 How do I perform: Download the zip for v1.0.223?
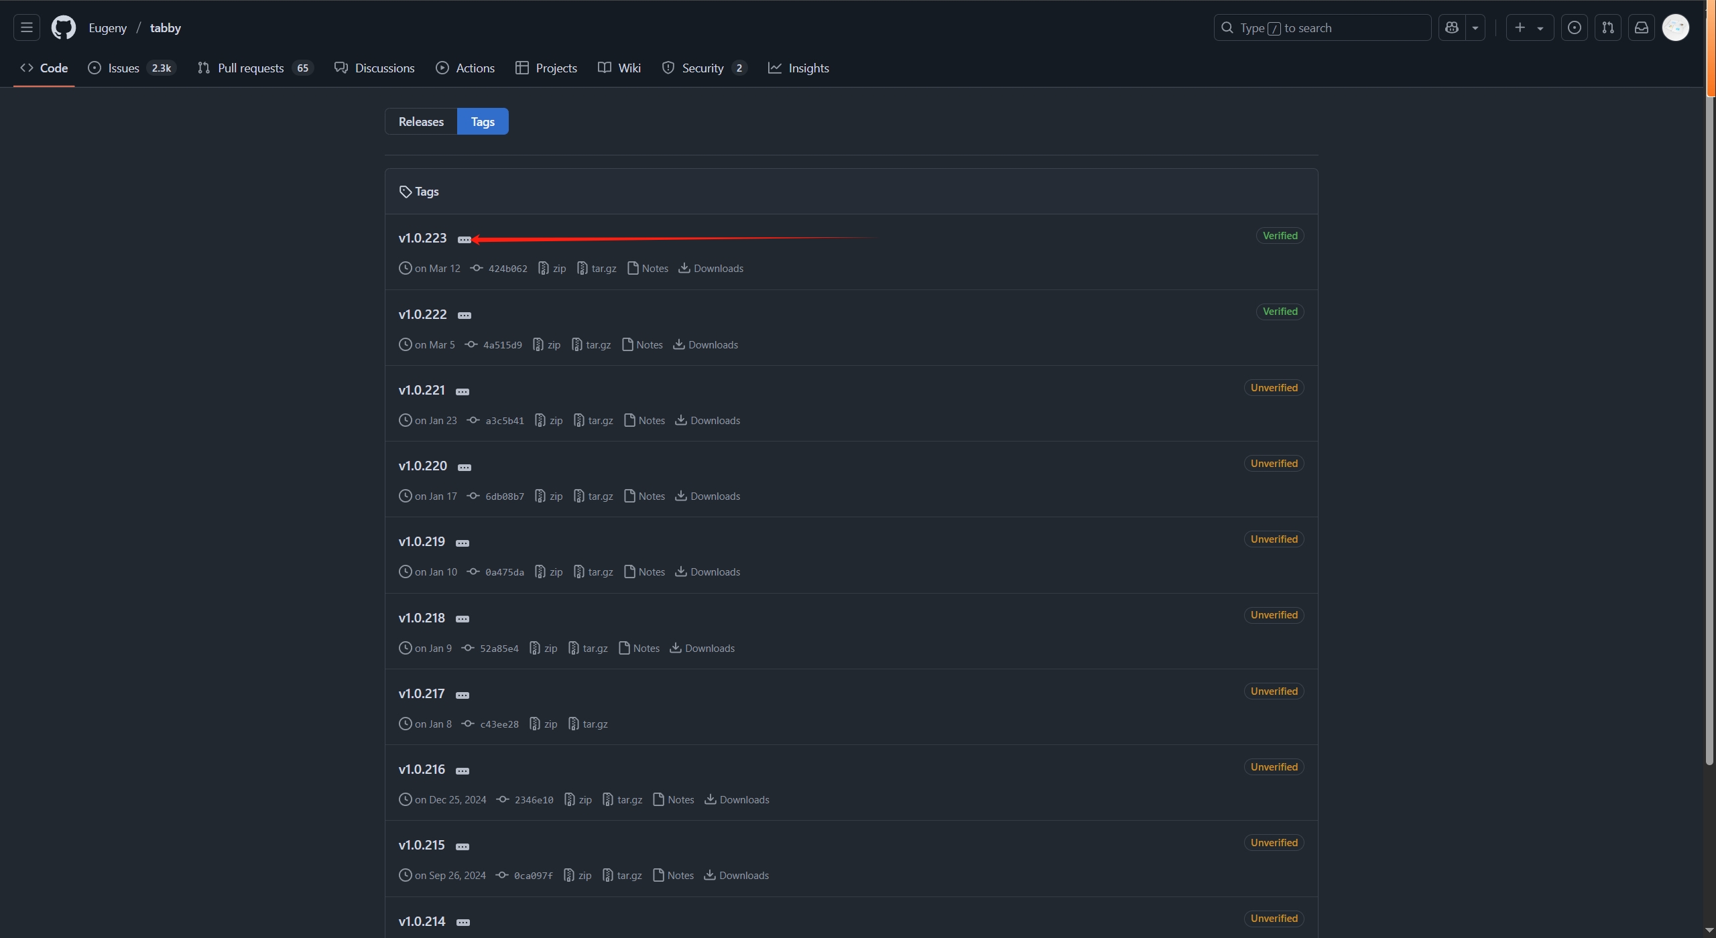[552, 269]
